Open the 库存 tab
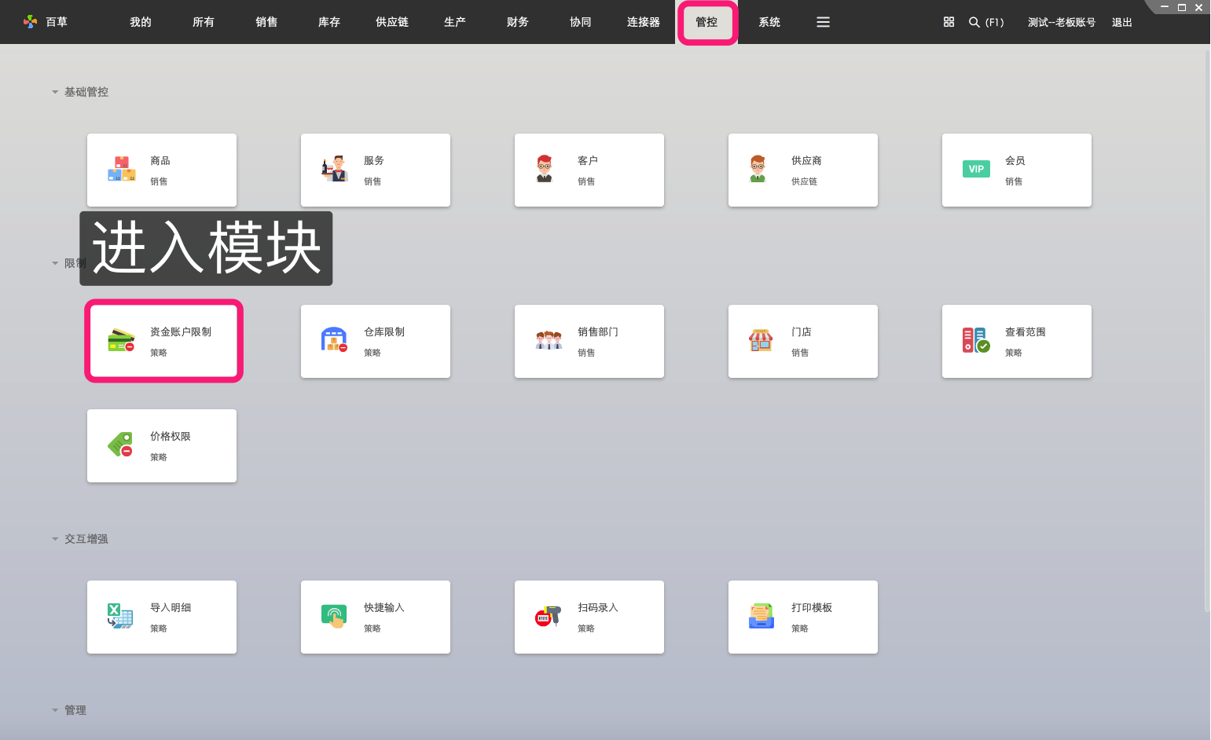This screenshot has width=1211, height=740. [329, 22]
